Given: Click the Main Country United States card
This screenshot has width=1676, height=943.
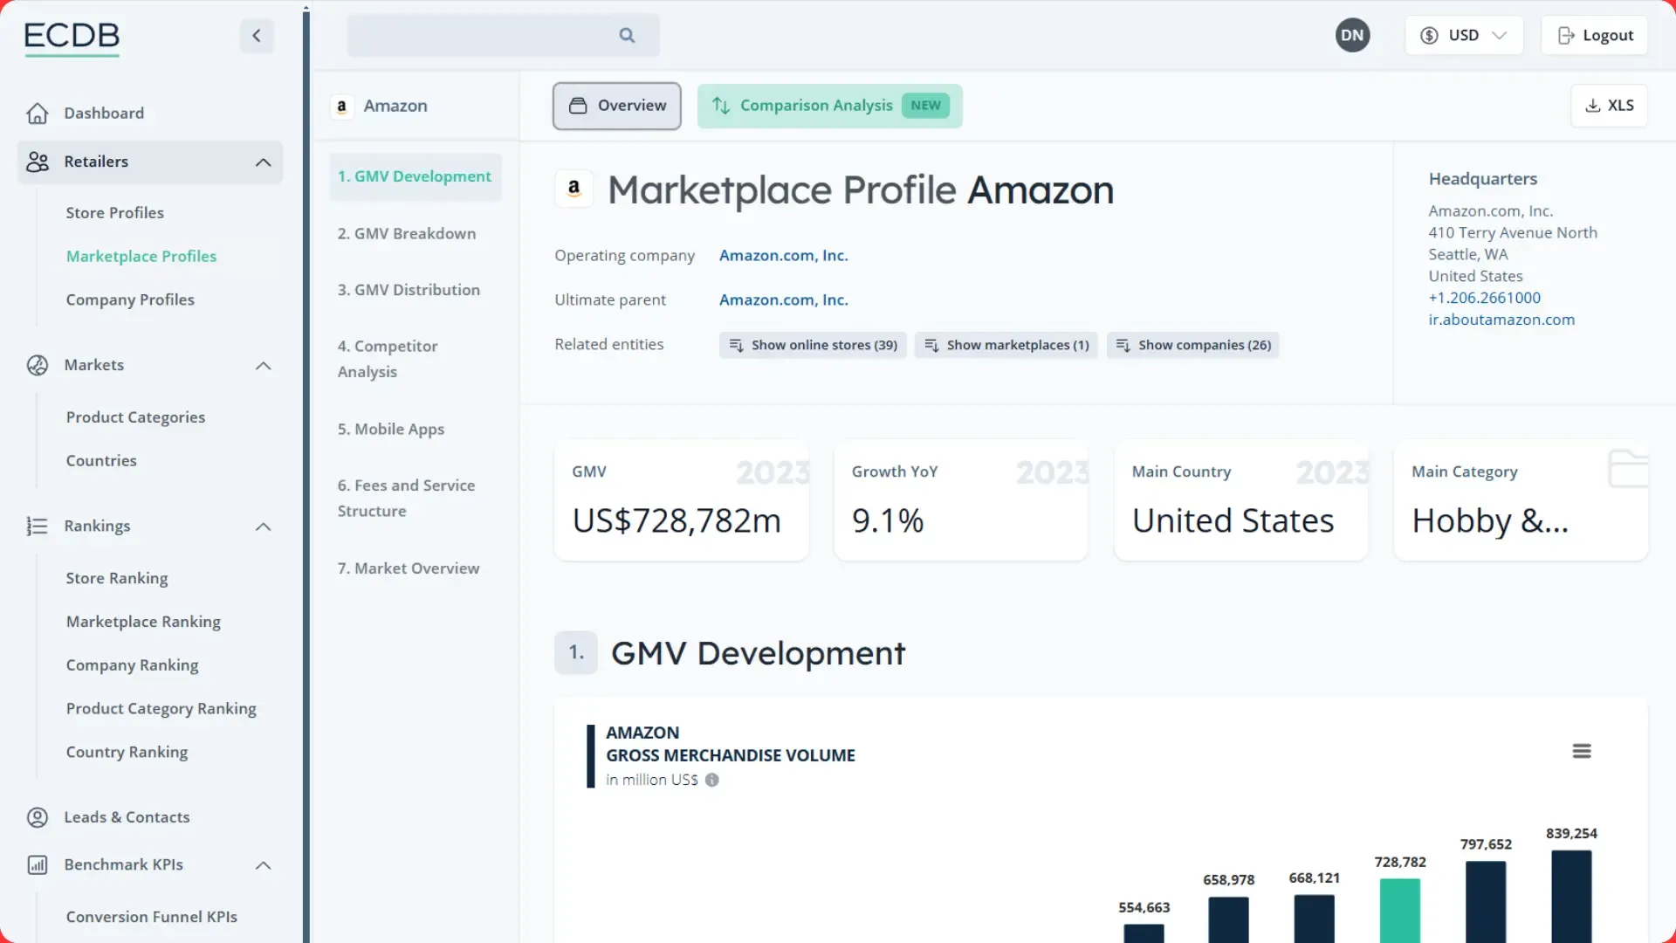Looking at the screenshot, I should (x=1241, y=500).
